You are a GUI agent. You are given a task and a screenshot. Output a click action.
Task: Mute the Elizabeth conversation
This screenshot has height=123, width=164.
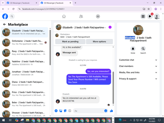click(133, 49)
